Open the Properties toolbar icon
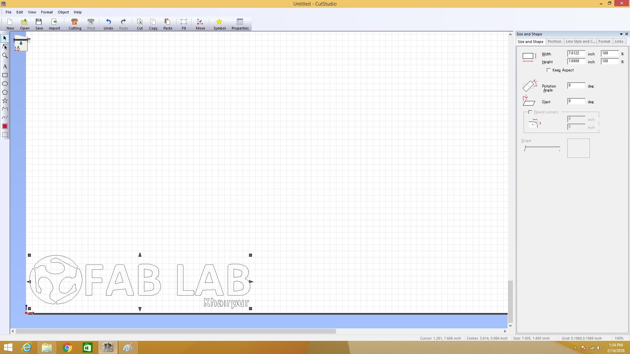This screenshot has height=354, width=630. point(240,24)
